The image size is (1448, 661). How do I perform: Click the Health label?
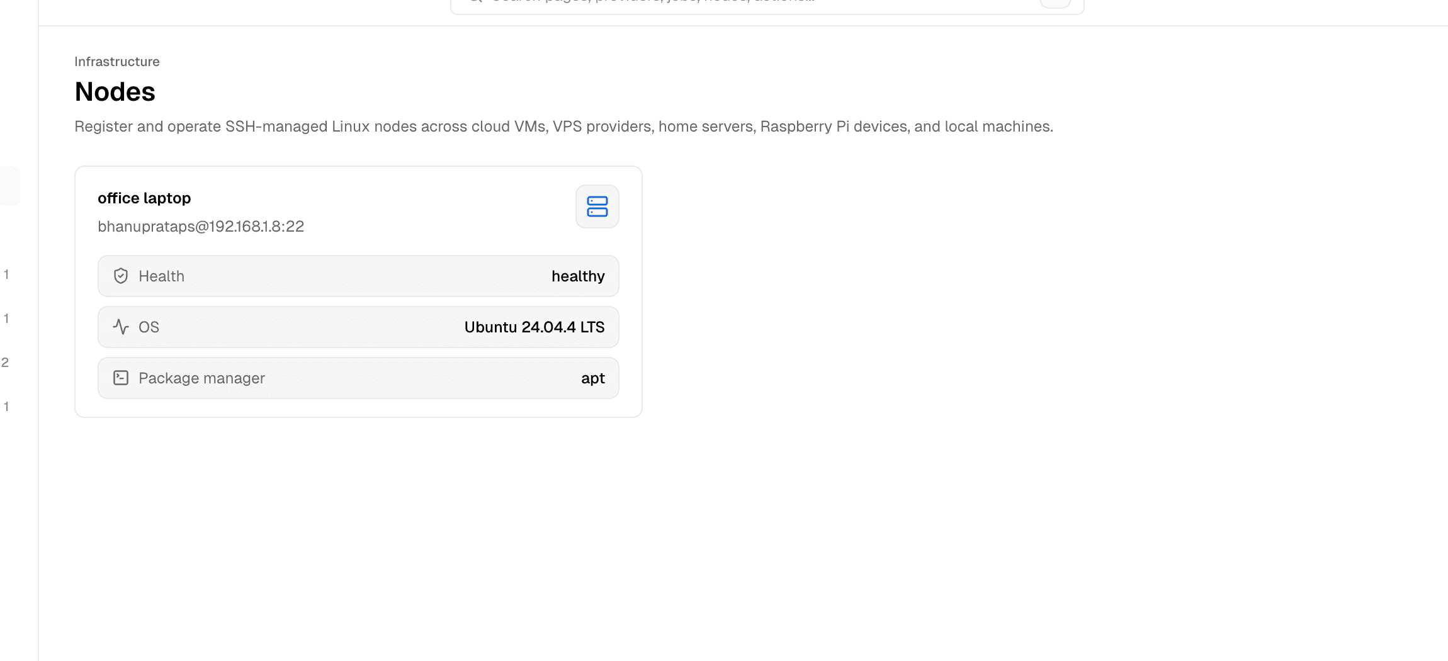pyautogui.click(x=161, y=276)
